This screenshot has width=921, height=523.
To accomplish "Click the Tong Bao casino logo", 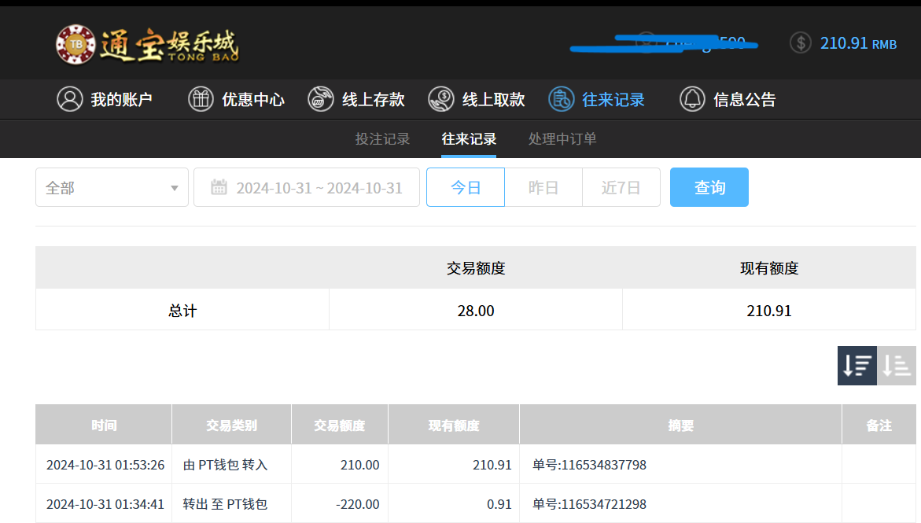I will point(147,44).
